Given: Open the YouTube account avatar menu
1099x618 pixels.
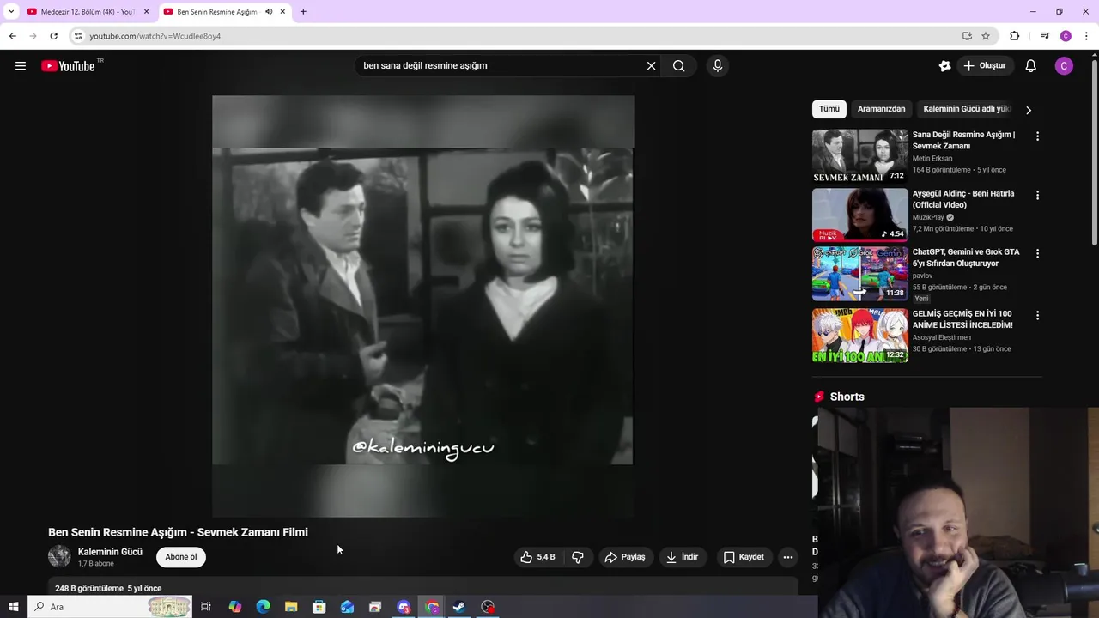Looking at the screenshot, I should tap(1064, 66).
